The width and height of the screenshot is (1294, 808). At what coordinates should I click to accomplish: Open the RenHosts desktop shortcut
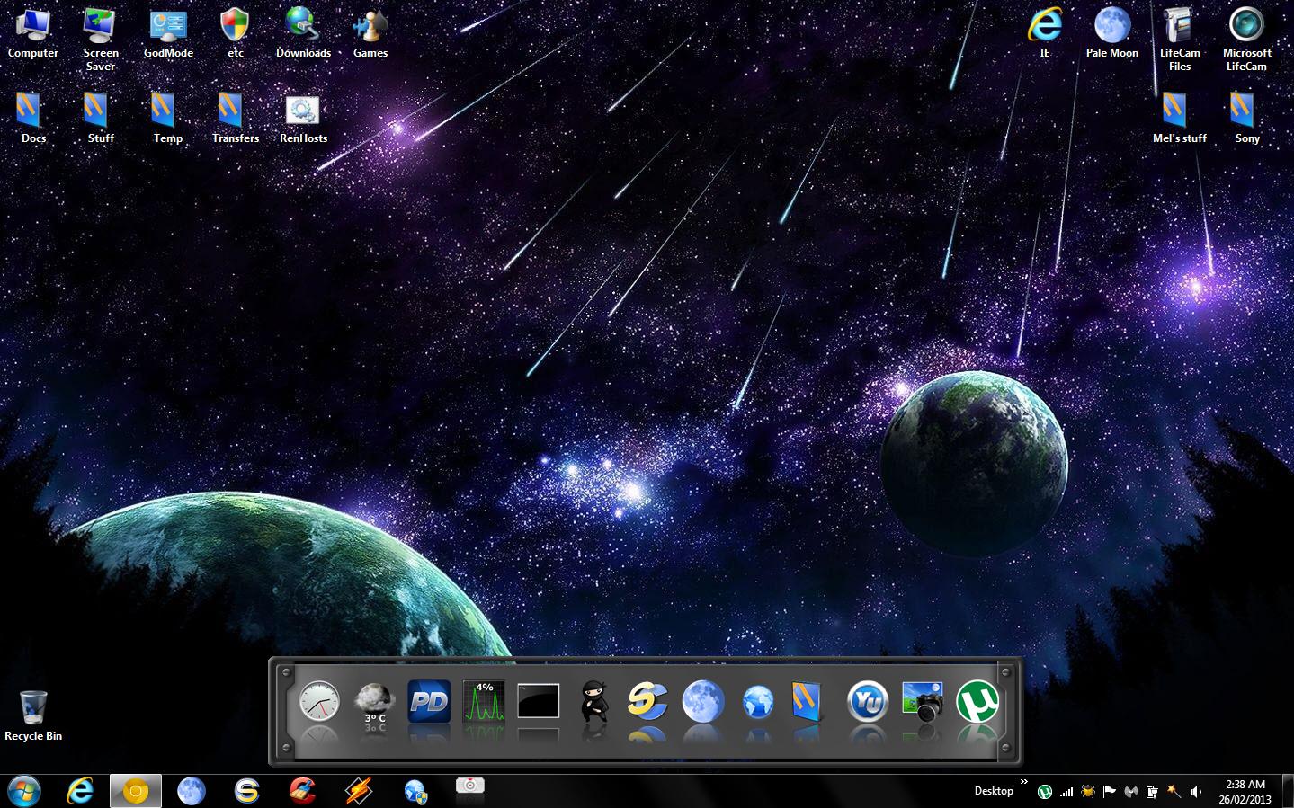click(303, 118)
